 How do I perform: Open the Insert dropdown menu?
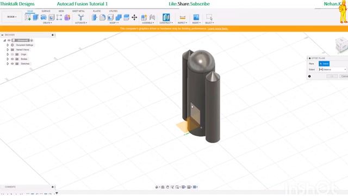pyautogui.click(x=196, y=23)
